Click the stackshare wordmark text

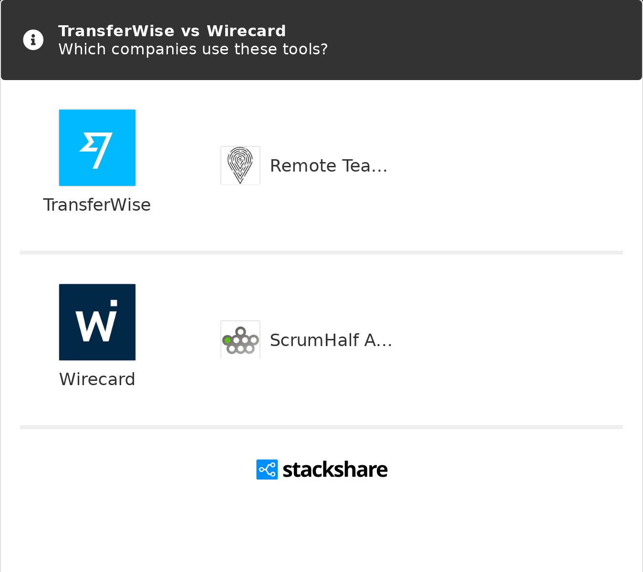(x=335, y=470)
